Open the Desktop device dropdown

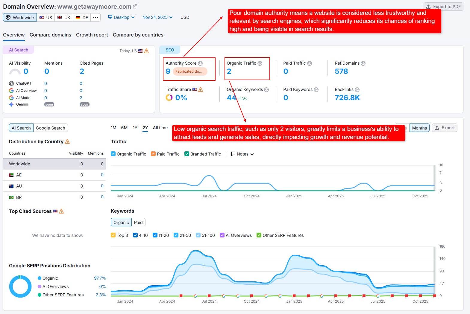121,17
